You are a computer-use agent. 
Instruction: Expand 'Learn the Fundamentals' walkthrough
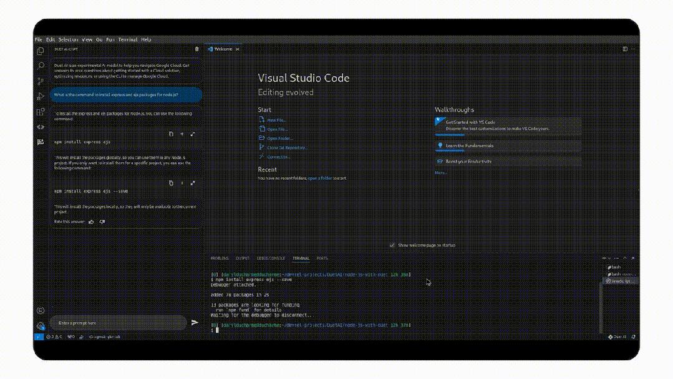click(508, 145)
